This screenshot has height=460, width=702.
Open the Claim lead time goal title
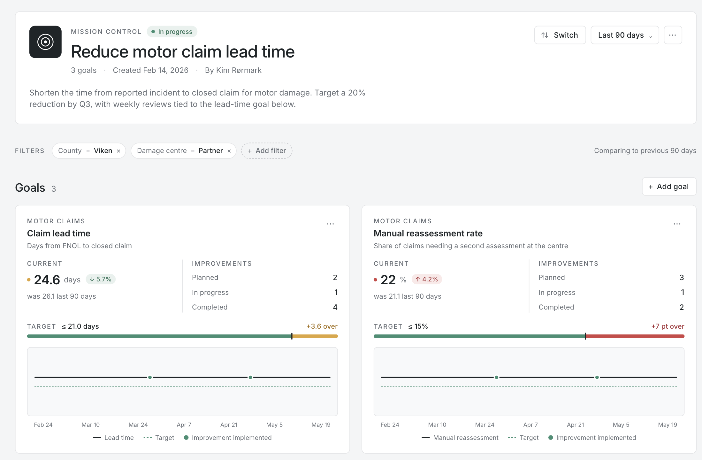[x=59, y=234]
